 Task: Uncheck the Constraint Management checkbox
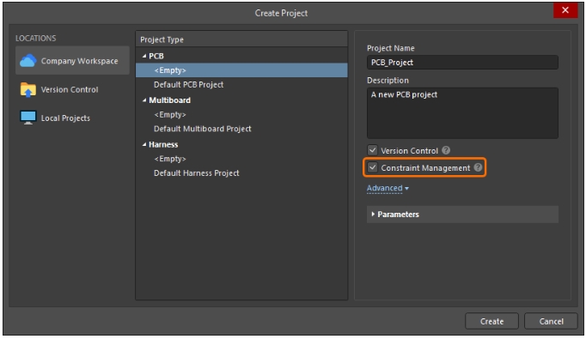tap(372, 167)
